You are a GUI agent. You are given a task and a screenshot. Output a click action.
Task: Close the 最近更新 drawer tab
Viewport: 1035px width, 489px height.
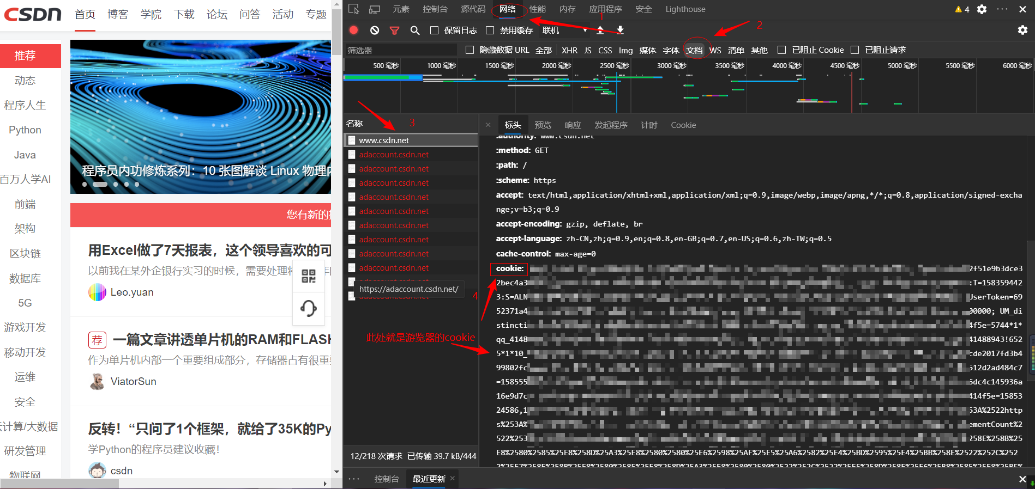[x=453, y=478]
